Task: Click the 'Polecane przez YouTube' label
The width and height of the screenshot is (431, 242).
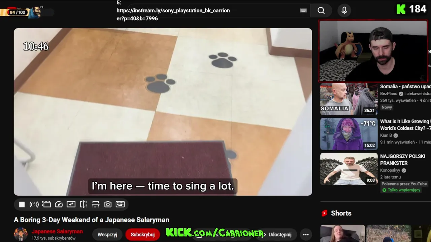Action: tap(404, 184)
